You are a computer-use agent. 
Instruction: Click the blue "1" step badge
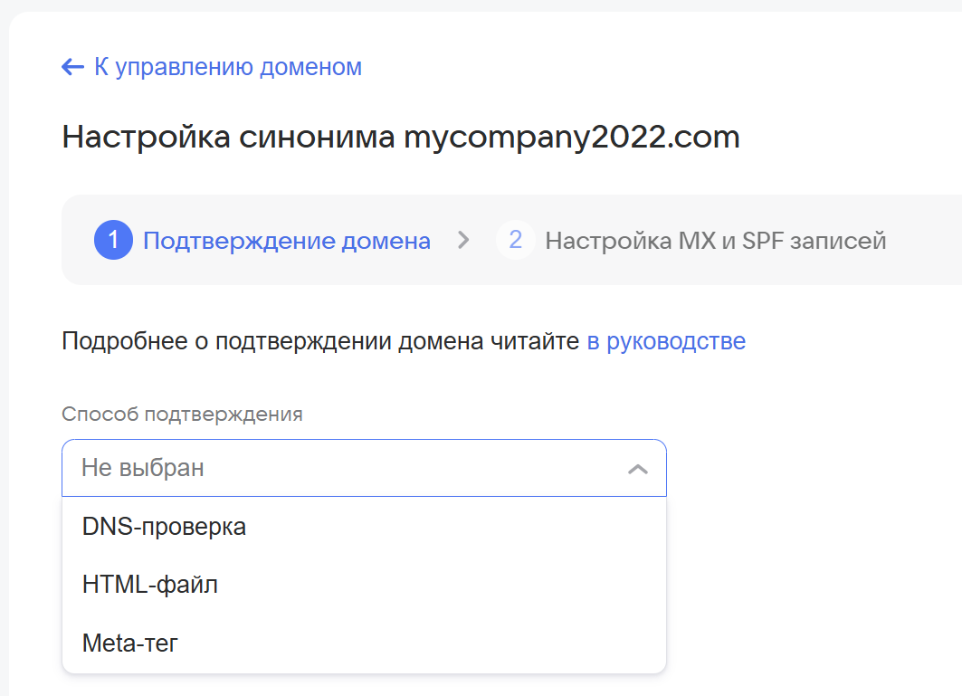(112, 241)
